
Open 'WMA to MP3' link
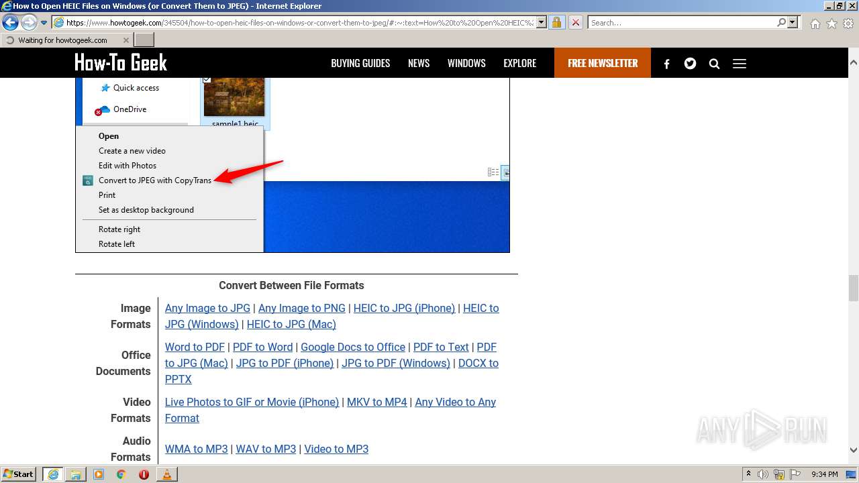(197, 449)
